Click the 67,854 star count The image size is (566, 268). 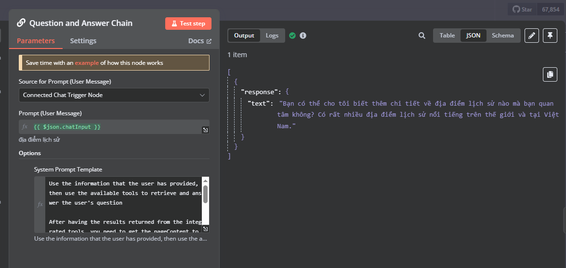point(551,9)
